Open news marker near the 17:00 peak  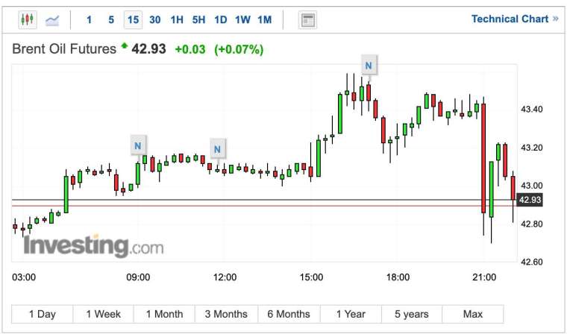(369, 65)
